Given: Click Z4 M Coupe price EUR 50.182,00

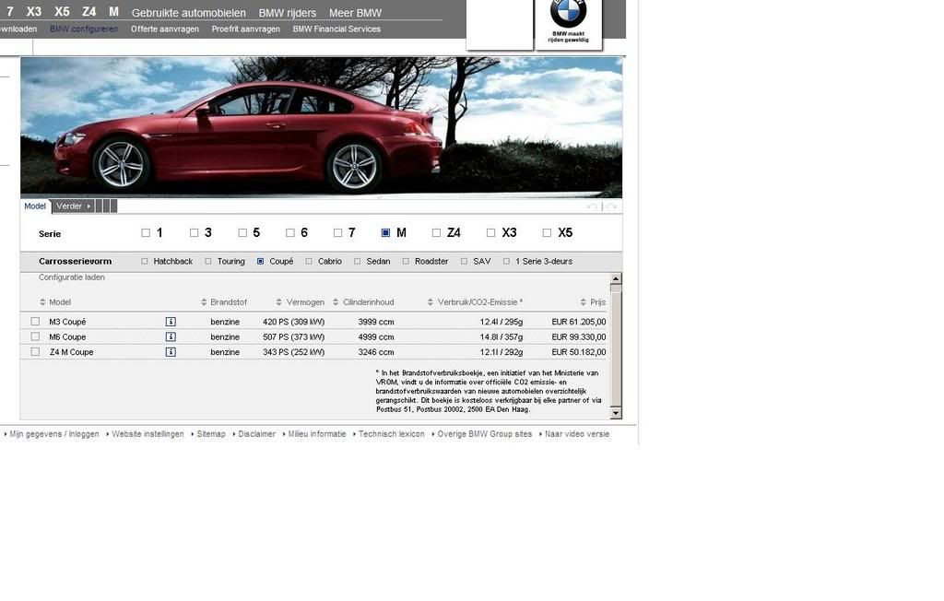Looking at the screenshot, I should point(579,352).
